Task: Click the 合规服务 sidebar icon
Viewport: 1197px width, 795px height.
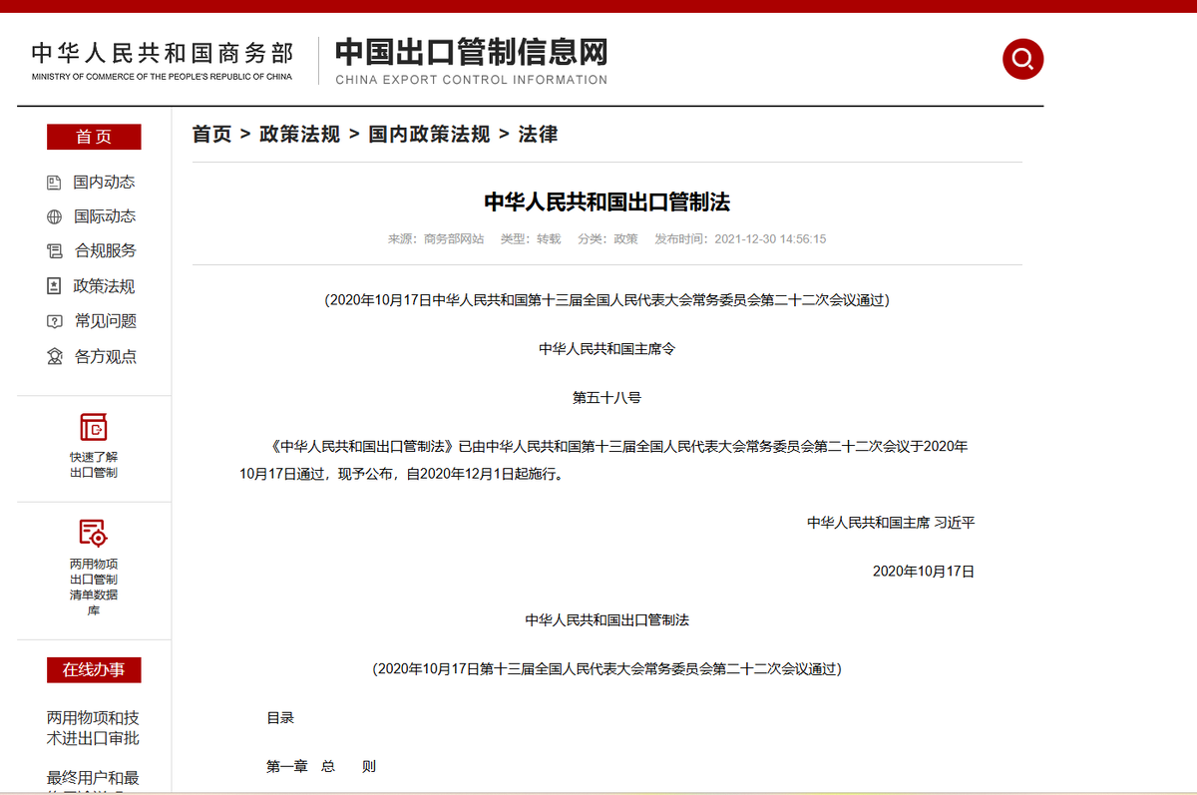Action: 55,251
